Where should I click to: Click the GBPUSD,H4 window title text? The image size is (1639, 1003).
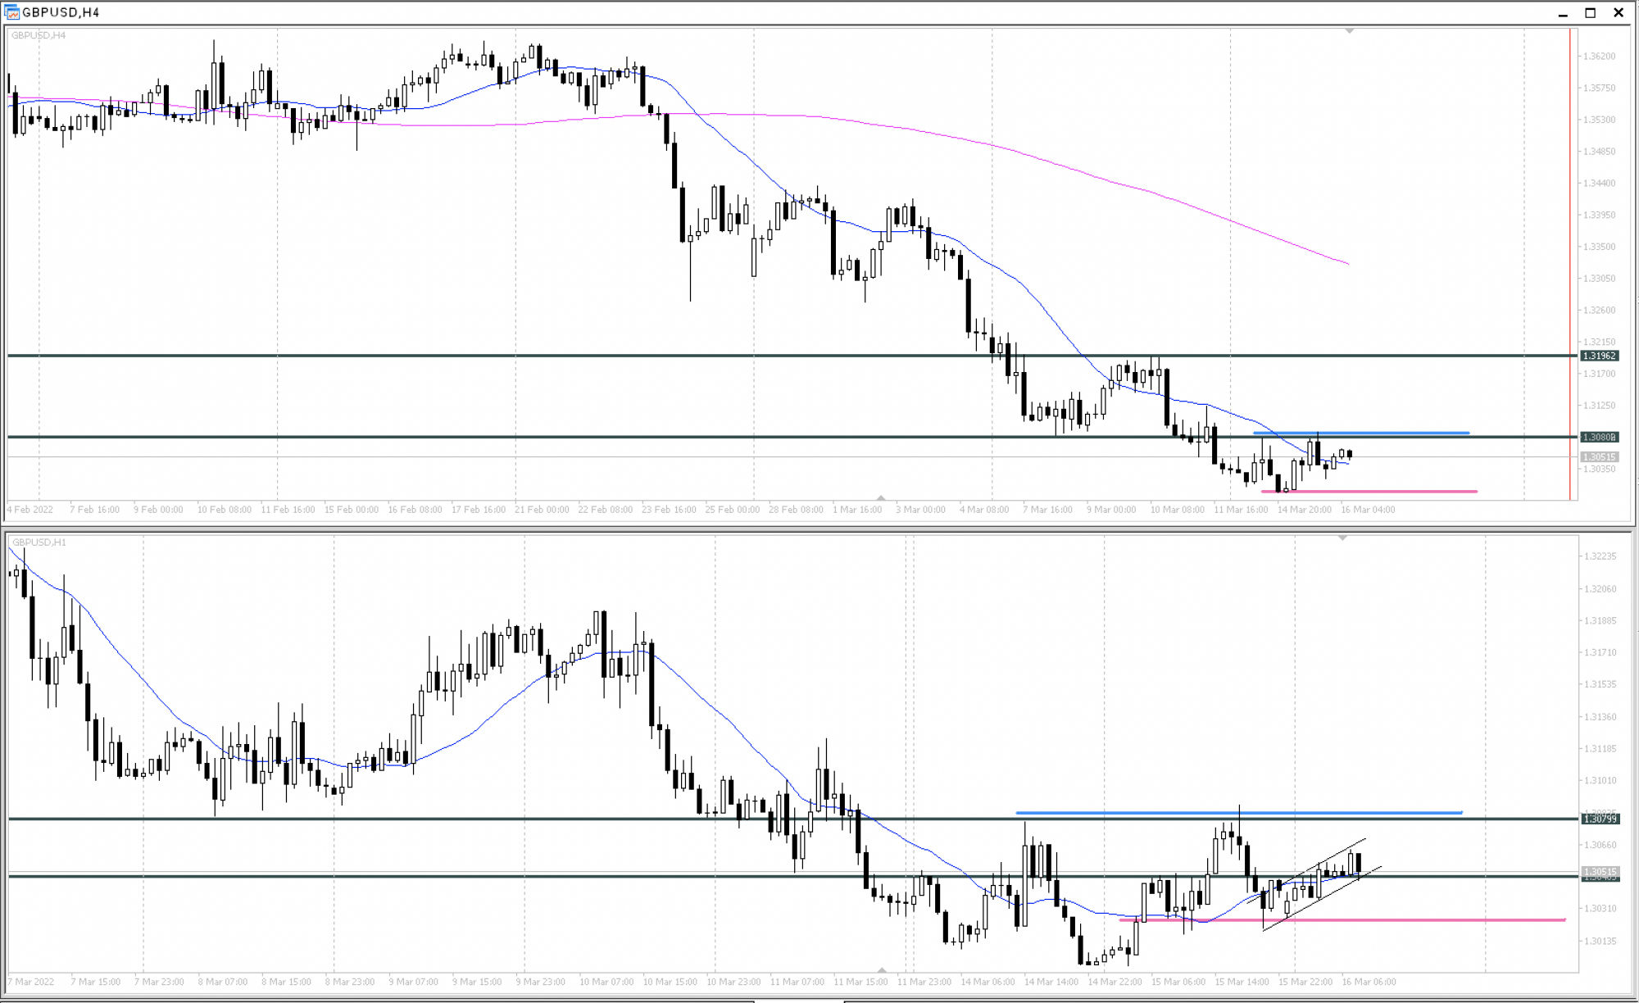pos(61,12)
